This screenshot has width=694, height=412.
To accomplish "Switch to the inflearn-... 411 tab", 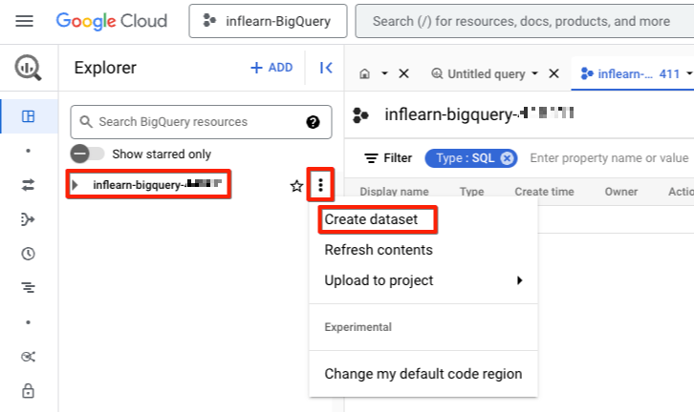I will (x=630, y=73).
